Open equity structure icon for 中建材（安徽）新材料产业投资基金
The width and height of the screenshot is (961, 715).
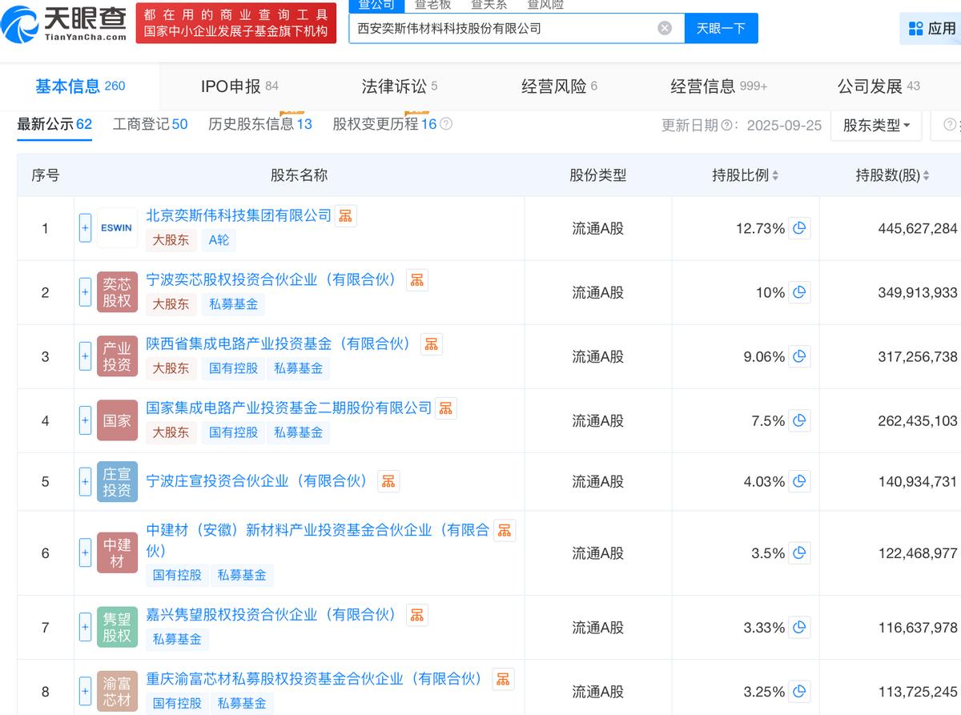pos(504,530)
